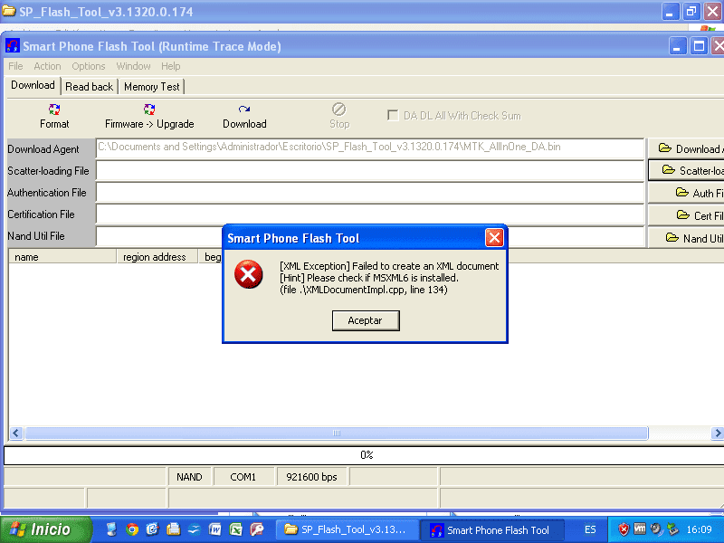The image size is (724, 543).
Task: Switch to the Memory Test tab
Action: click(x=151, y=87)
